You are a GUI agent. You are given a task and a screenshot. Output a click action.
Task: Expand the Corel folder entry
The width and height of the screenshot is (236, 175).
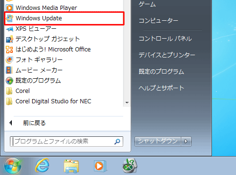point(23,91)
